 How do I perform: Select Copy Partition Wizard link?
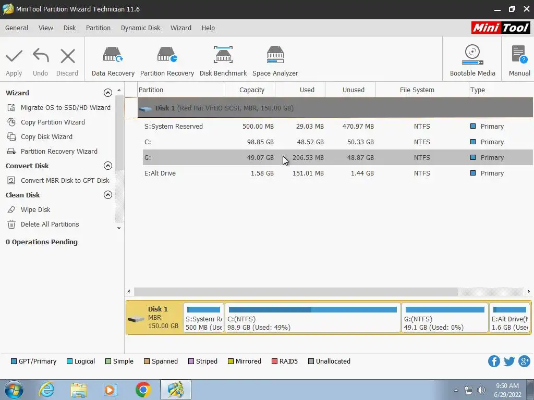[53, 122]
